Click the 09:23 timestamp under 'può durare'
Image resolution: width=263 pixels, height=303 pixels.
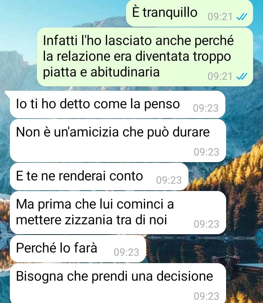206,152
